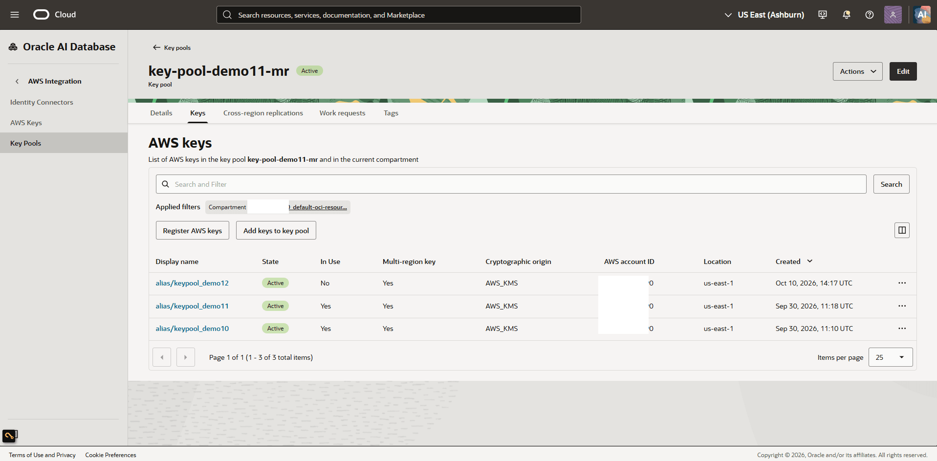Click the top global search bar
This screenshot has height=461, width=937.
coord(398,15)
